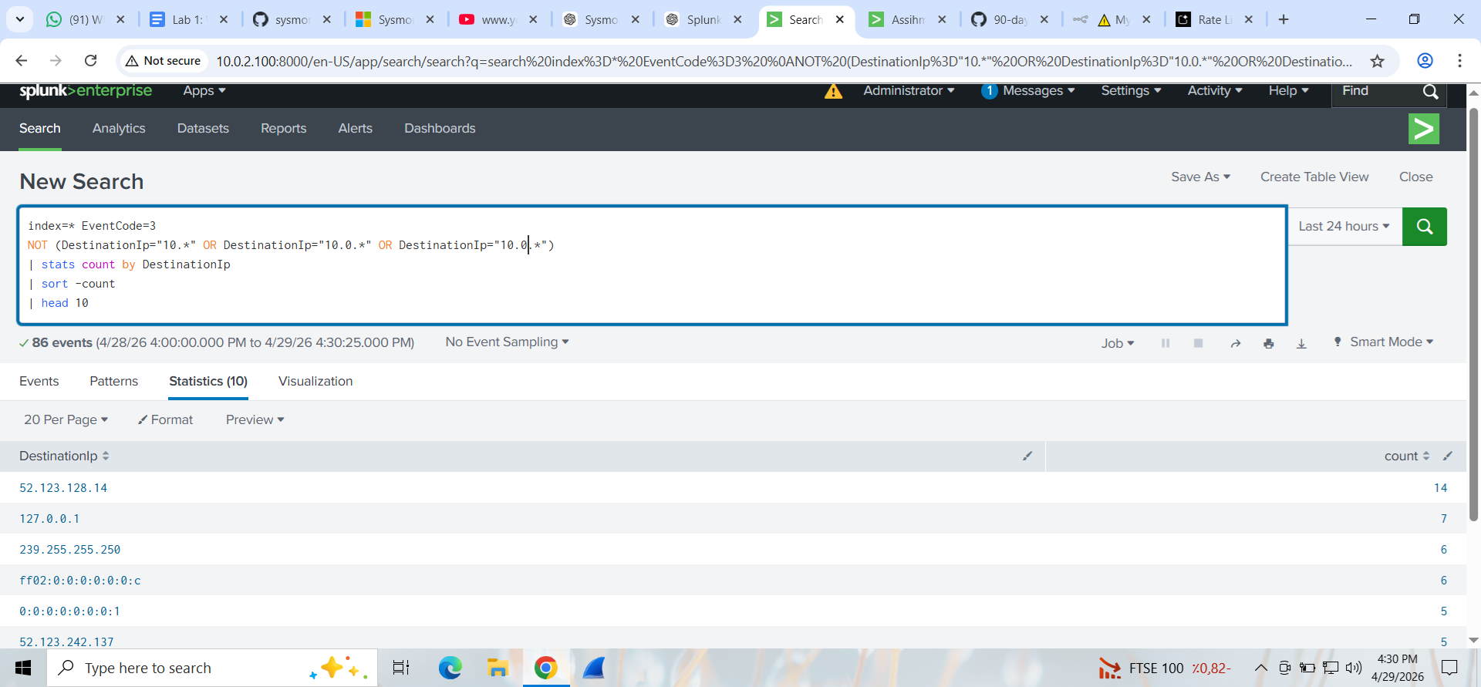Switch to the Events tab
Image resolution: width=1481 pixels, height=687 pixels.
click(39, 382)
